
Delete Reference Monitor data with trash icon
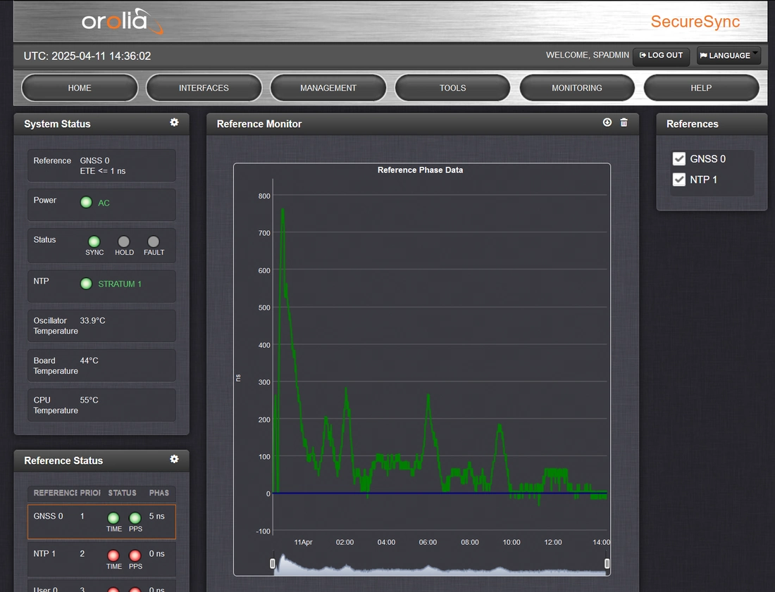pyautogui.click(x=624, y=122)
